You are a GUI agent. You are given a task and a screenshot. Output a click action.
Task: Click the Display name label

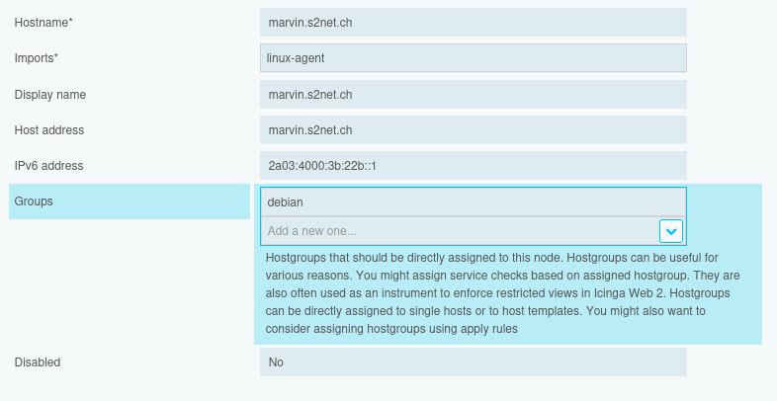tap(49, 95)
